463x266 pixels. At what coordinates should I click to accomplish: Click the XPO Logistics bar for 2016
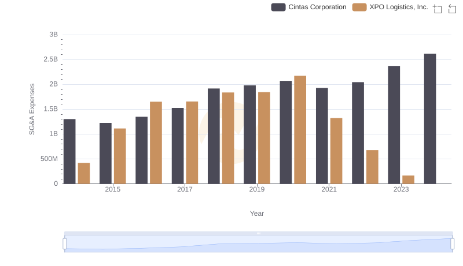click(156, 143)
